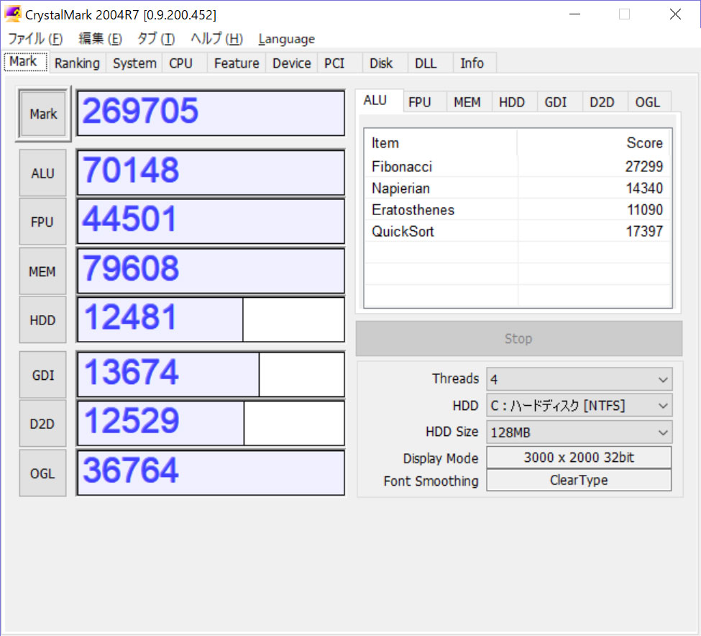Open the OGL detail tab

pyautogui.click(x=648, y=102)
